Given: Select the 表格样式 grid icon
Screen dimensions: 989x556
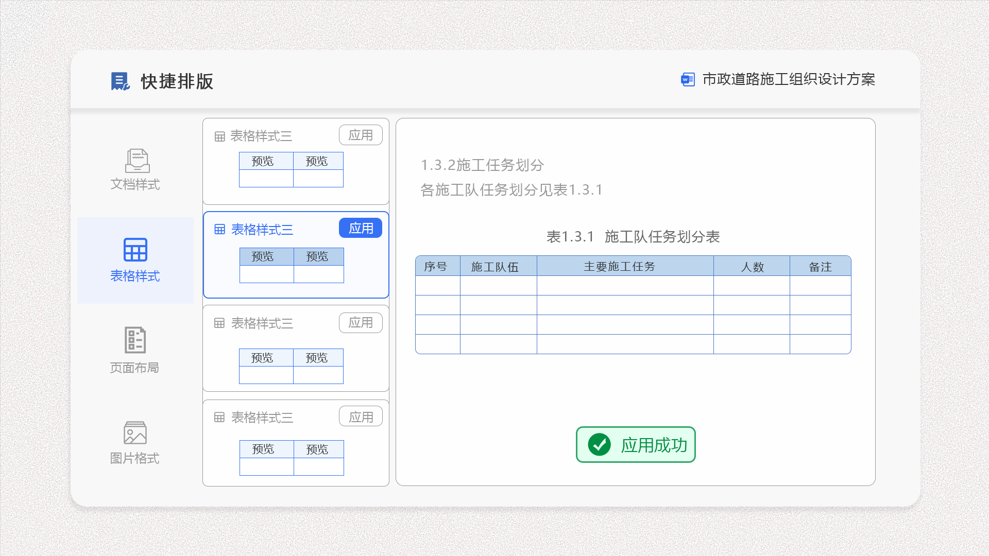Looking at the screenshot, I should 135,250.
